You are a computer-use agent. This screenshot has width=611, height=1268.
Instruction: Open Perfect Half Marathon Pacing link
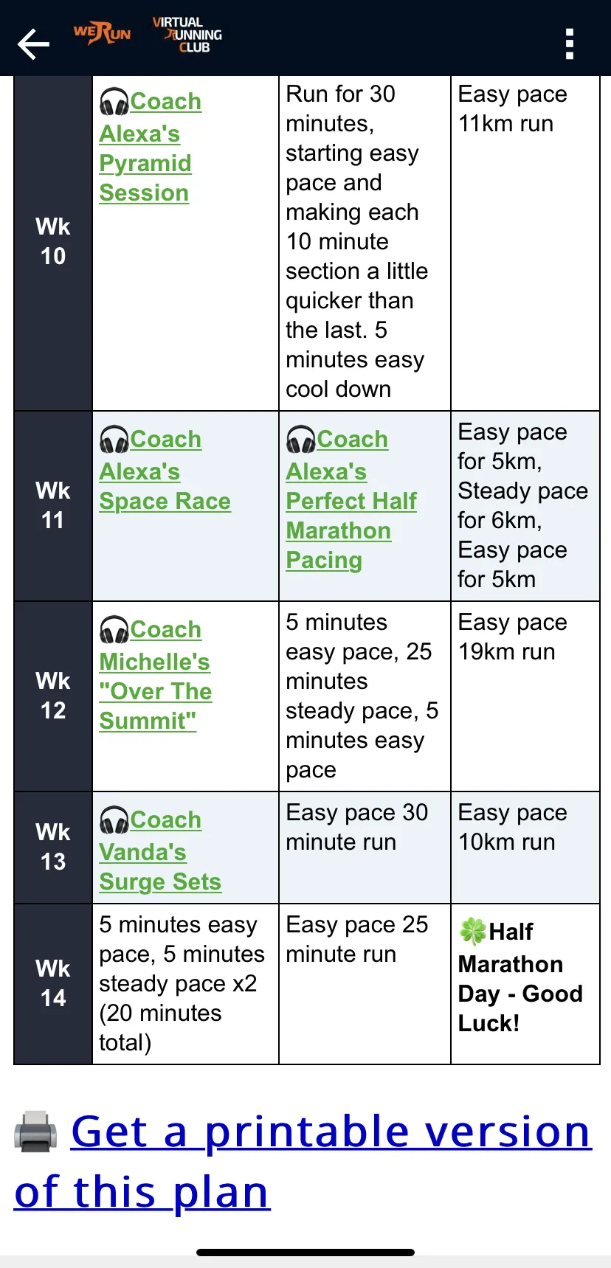pos(351,499)
